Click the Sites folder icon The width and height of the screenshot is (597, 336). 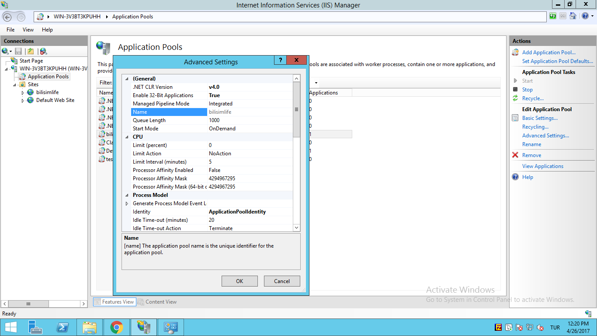tap(22, 84)
